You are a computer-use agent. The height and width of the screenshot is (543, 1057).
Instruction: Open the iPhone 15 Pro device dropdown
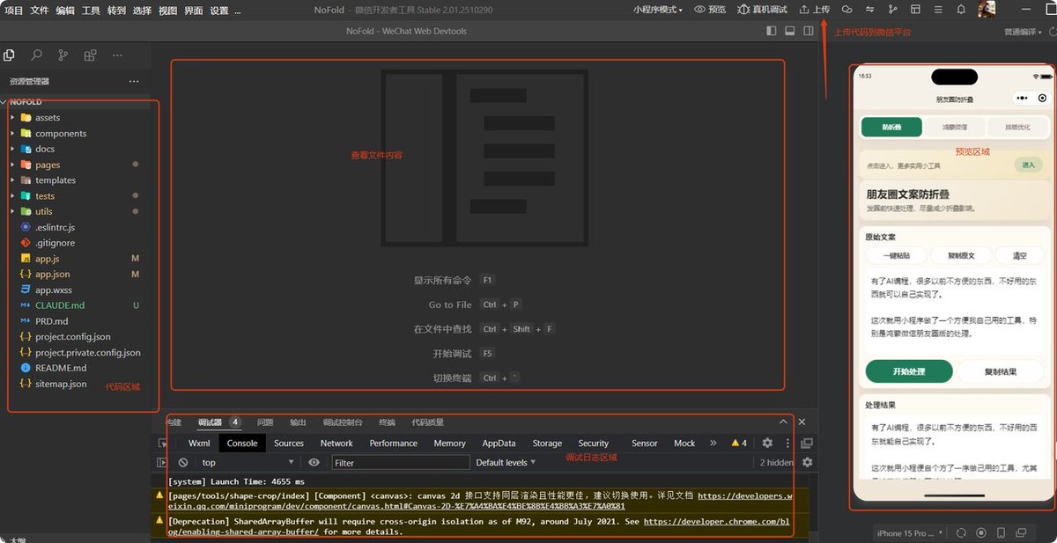click(x=910, y=532)
